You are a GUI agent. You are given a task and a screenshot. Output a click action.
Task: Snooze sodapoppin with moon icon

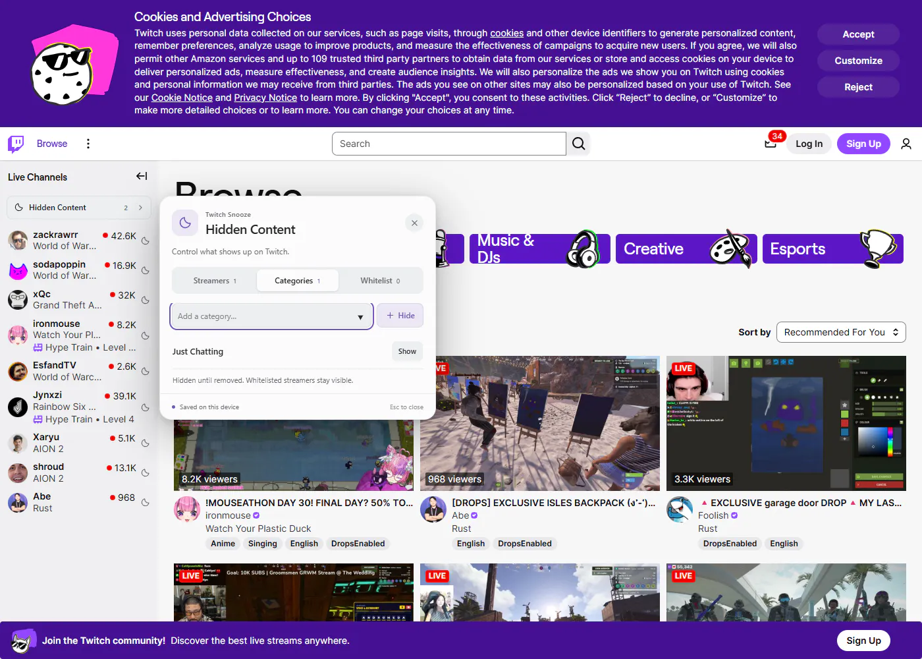(x=146, y=271)
